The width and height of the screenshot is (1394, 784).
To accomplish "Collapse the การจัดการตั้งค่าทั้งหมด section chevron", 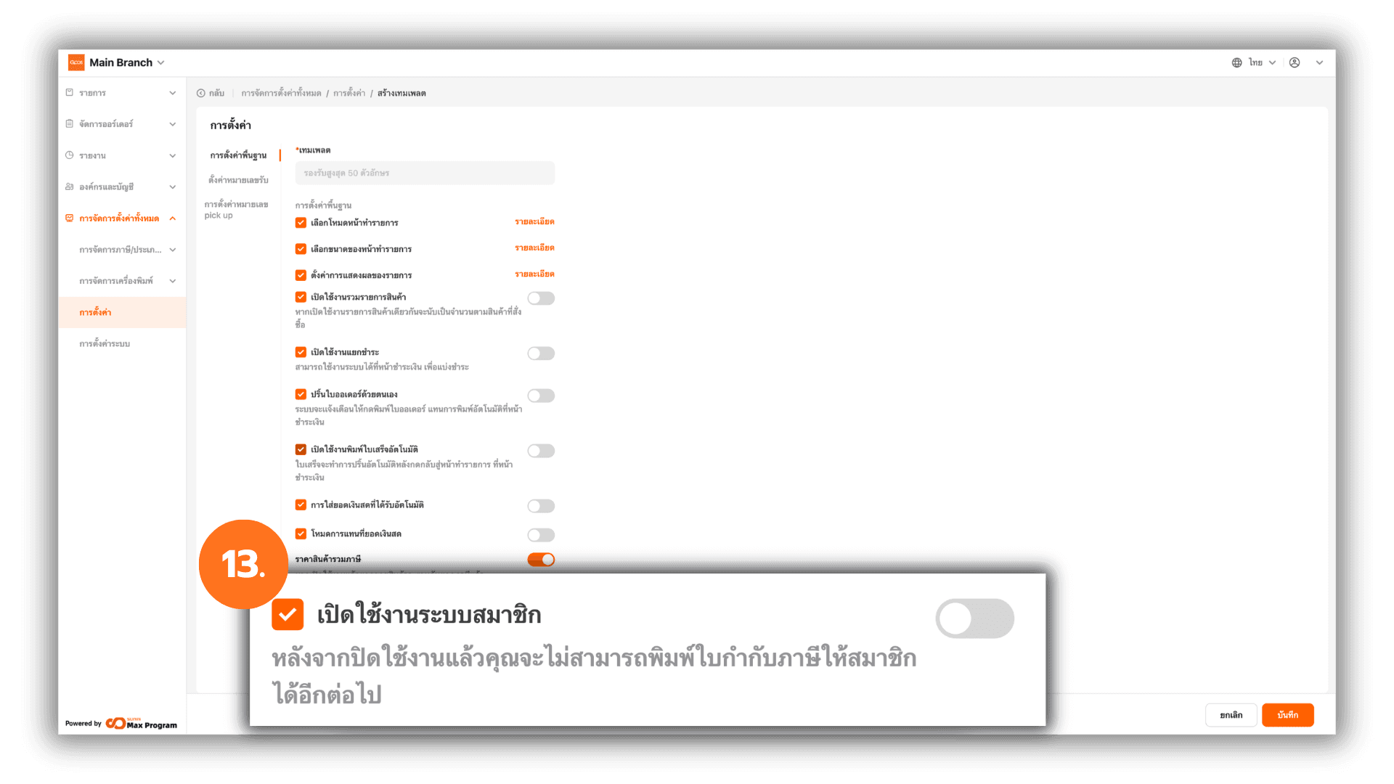I will pos(173,218).
